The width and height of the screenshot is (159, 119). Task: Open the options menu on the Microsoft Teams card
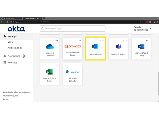(x=125, y=40)
